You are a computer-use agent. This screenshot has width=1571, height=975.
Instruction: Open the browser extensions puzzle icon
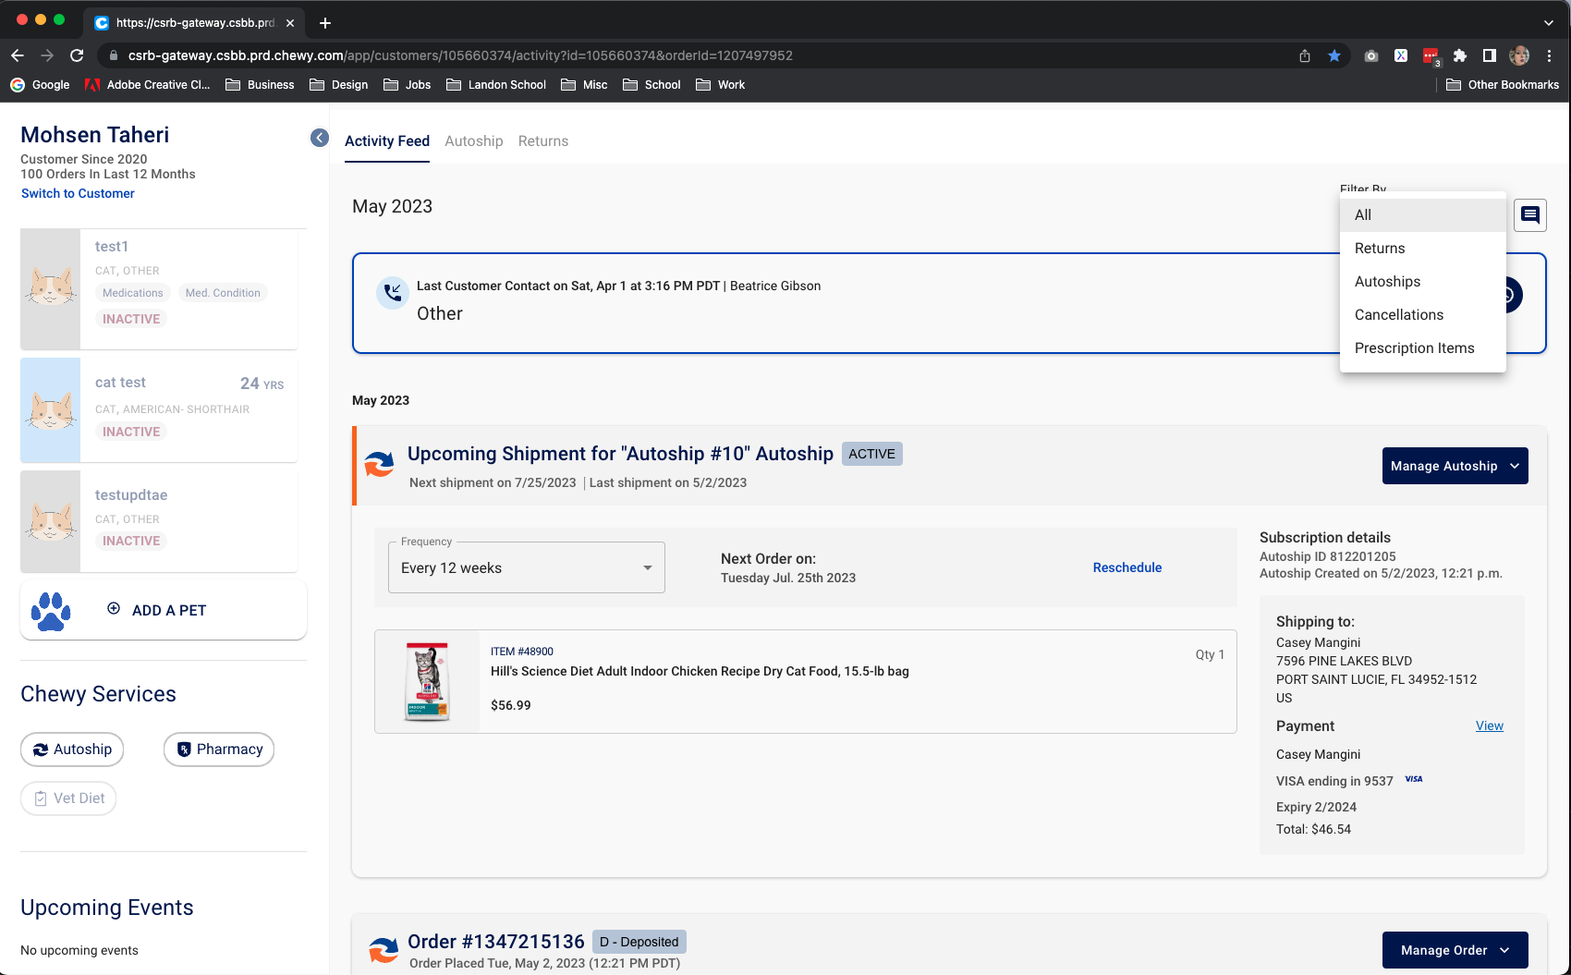1460,55
